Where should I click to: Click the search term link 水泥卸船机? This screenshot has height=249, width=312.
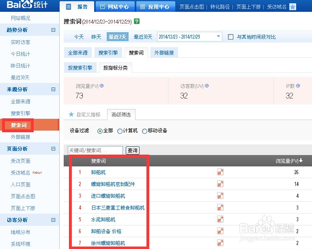(103, 219)
